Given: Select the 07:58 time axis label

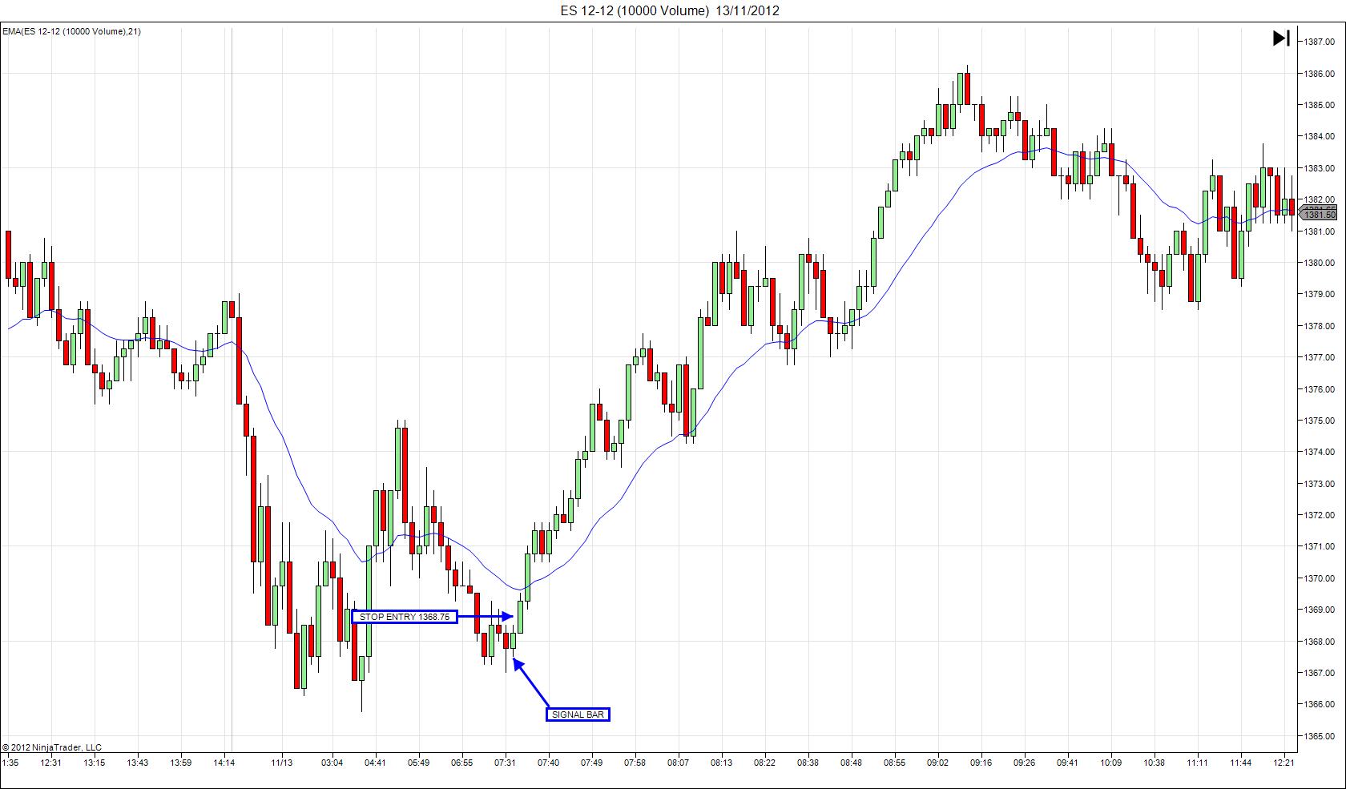Looking at the screenshot, I should point(635,763).
